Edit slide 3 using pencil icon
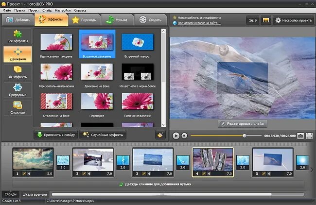The width and height of the screenshot is (316, 205). tap(144, 173)
